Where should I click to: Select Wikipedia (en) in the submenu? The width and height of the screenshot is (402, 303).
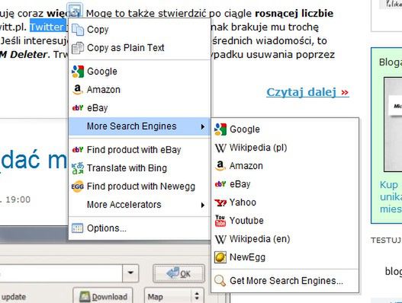(285, 239)
